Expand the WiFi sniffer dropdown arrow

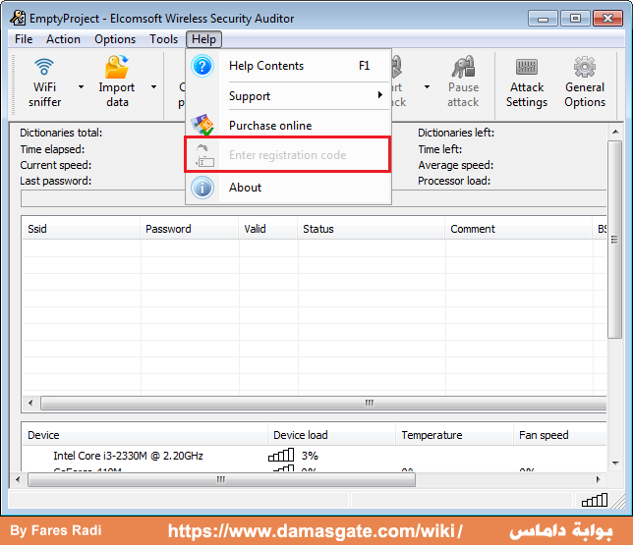(81, 86)
